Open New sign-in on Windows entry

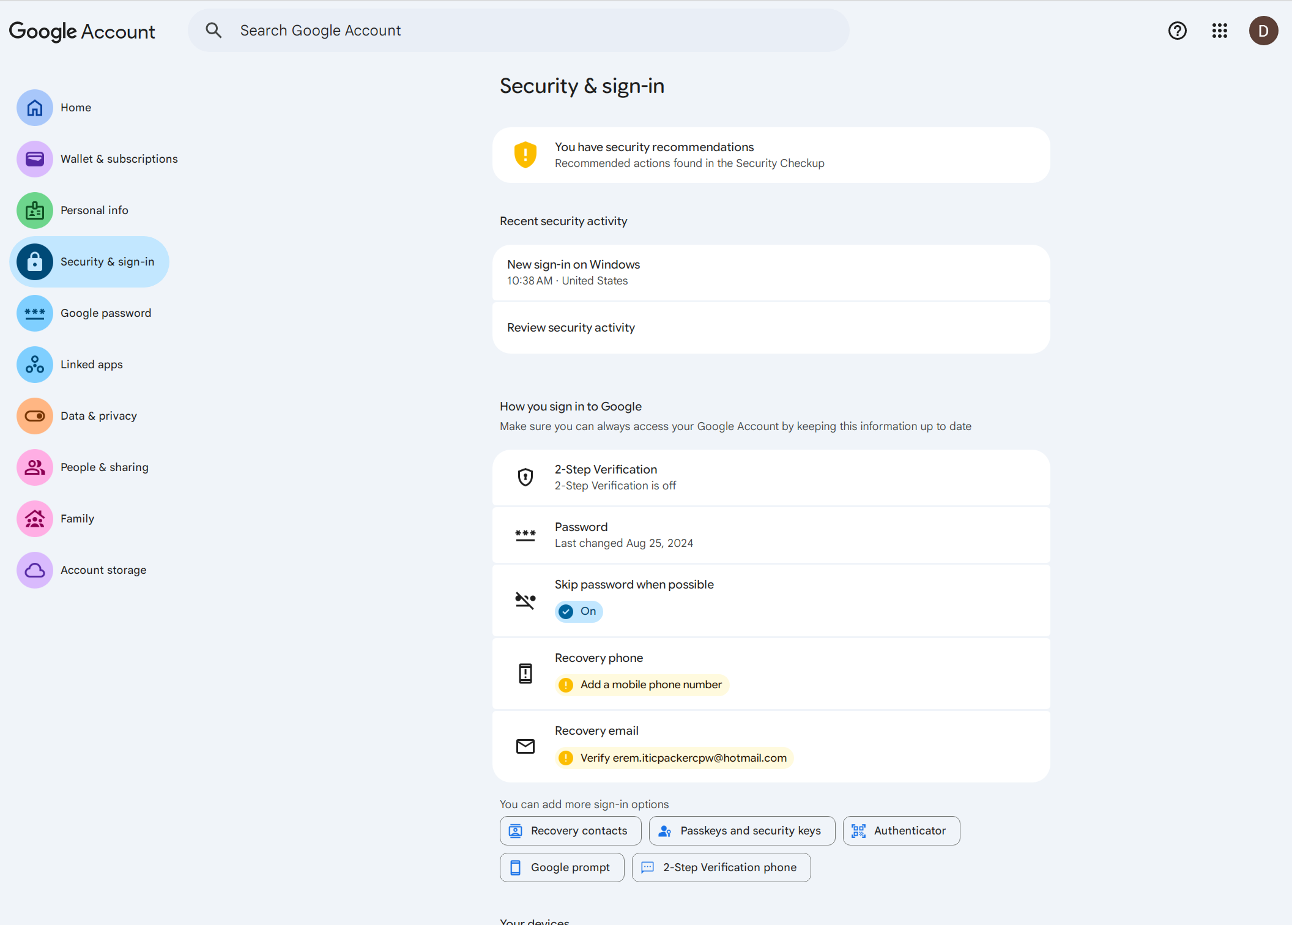click(771, 273)
